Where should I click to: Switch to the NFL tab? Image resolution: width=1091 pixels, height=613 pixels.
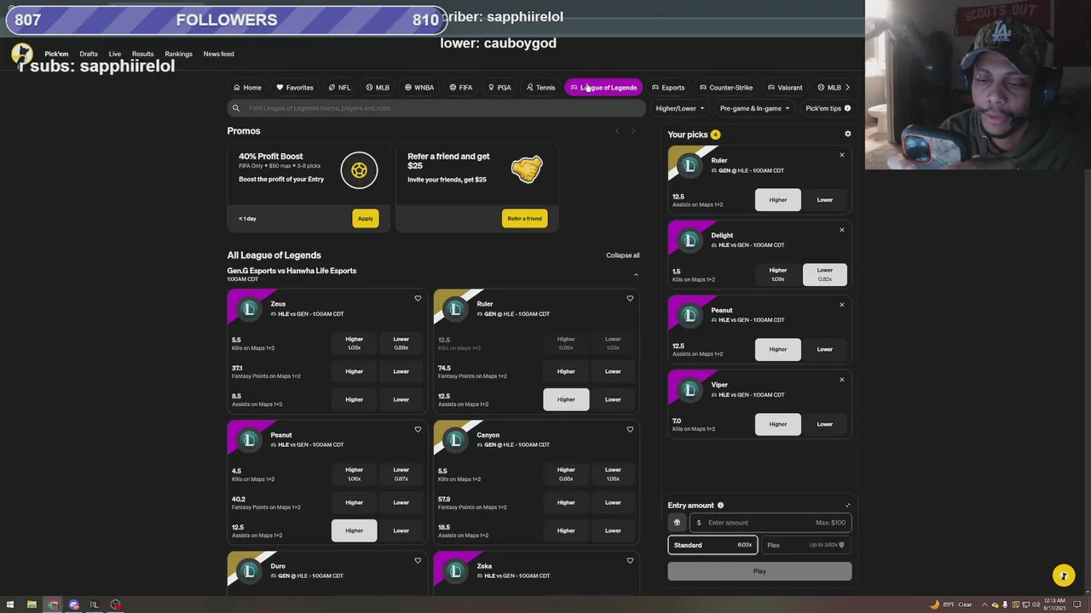pyautogui.click(x=339, y=88)
